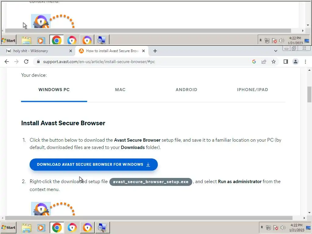Reload the Avast support page
Image resolution: width=312 pixels, height=234 pixels.
pyautogui.click(x=26, y=62)
